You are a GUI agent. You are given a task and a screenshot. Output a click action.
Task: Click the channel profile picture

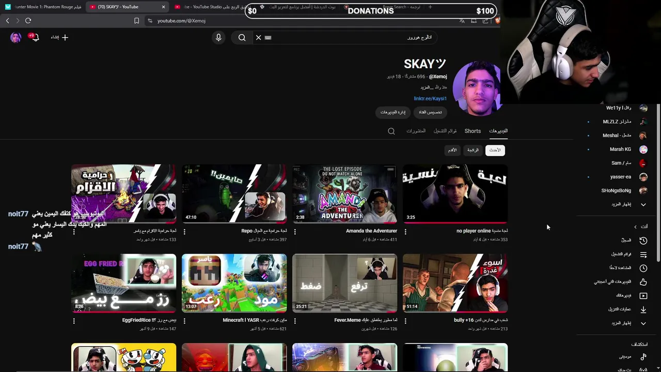coord(476,88)
